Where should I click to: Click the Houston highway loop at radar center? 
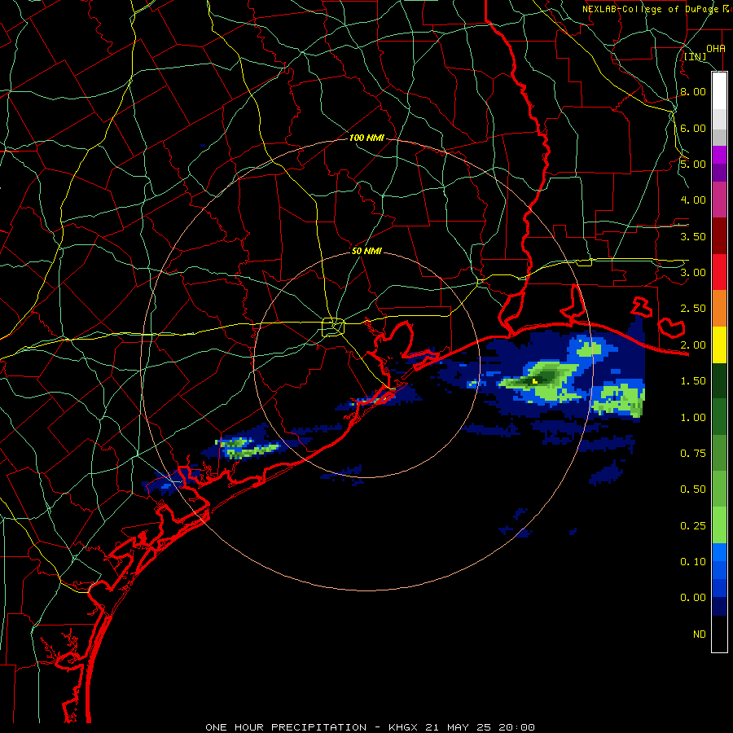[333, 327]
